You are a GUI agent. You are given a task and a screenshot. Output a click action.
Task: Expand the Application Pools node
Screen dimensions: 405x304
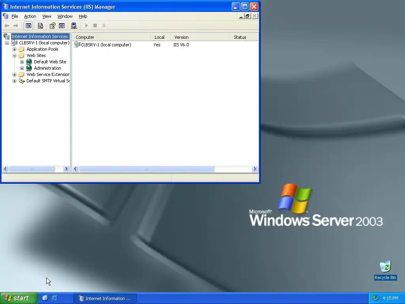15,49
